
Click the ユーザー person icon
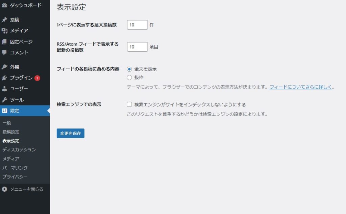4,89
